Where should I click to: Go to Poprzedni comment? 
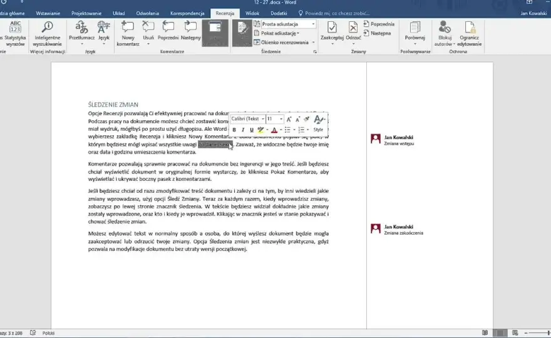click(168, 31)
